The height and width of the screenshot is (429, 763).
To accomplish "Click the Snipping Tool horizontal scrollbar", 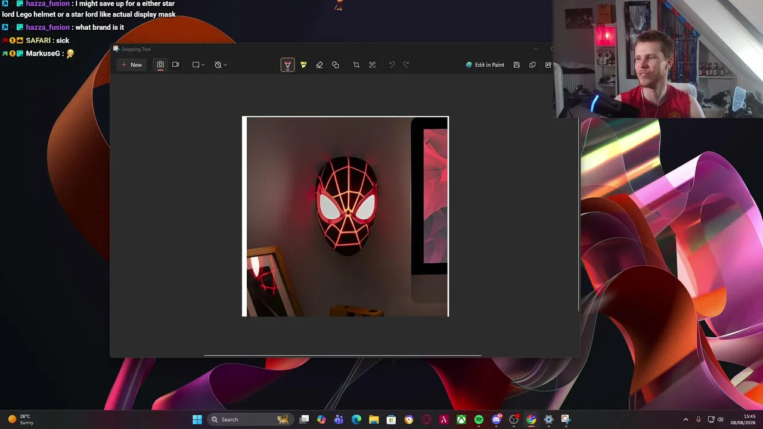I will [x=343, y=356].
